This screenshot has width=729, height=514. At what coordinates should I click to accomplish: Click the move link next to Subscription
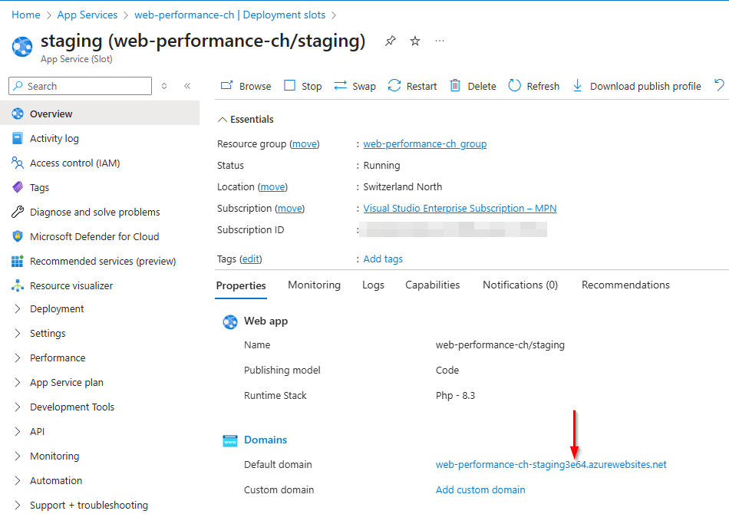(x=289, y=208)
